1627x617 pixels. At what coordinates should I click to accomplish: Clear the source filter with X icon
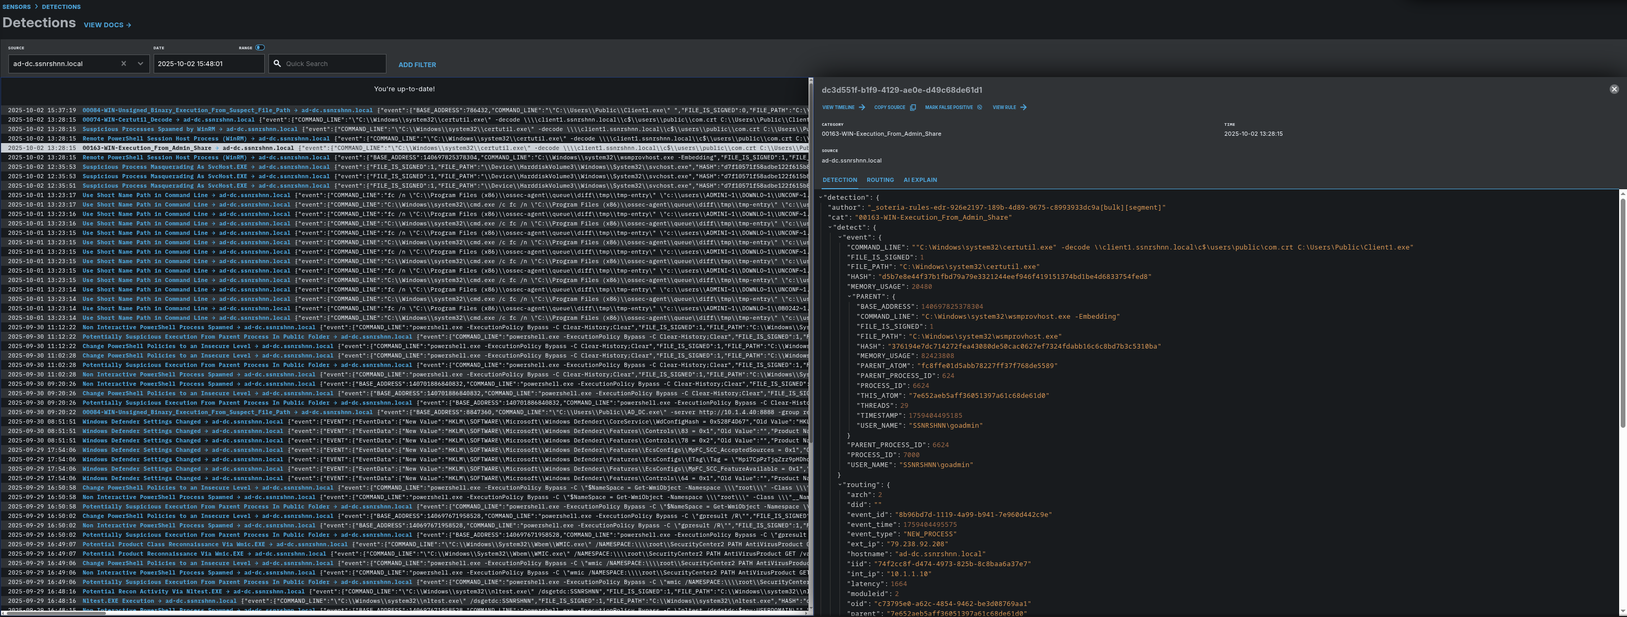click(124, 64)
